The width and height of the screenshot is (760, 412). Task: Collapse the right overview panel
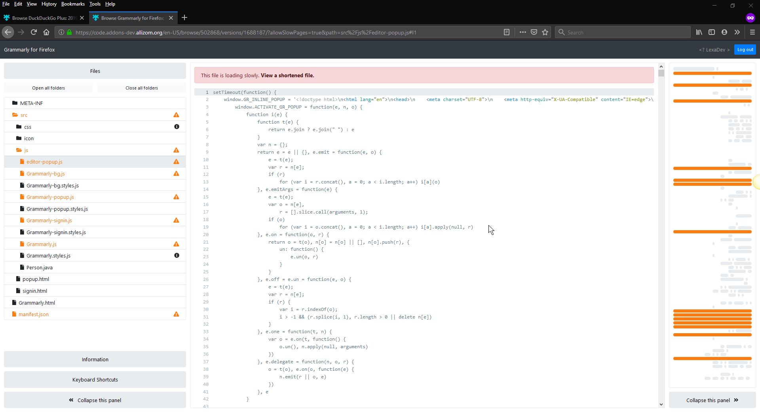coord(712,400)
